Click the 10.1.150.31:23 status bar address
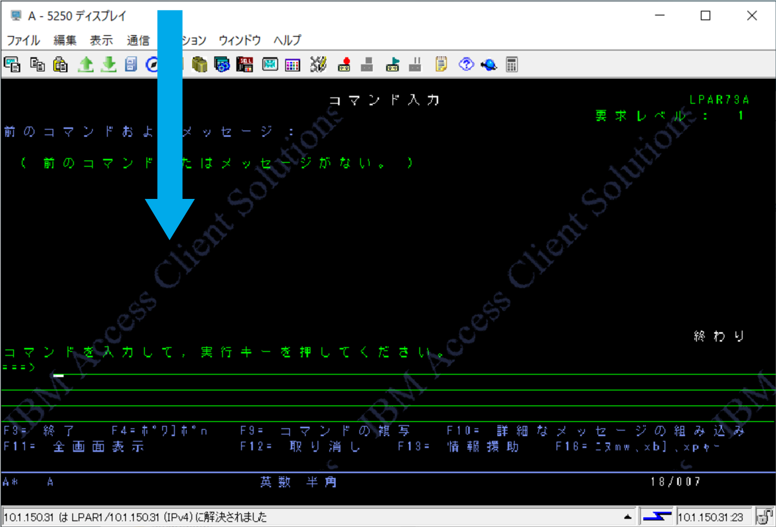 710,517
